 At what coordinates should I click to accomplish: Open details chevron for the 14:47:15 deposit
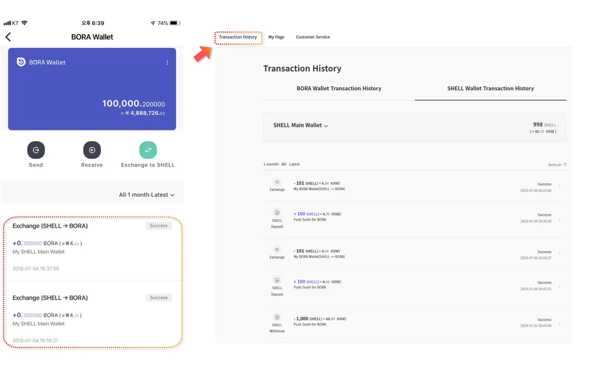click(x=560, y=287)
